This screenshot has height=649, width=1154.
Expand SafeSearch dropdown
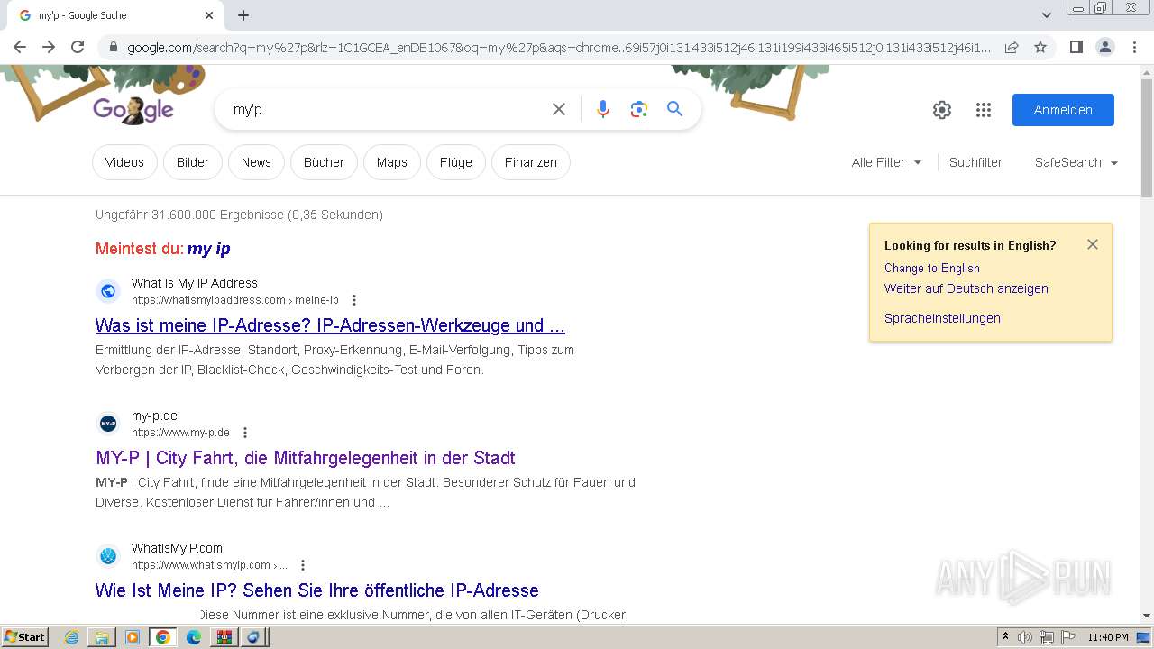(1076, 162)
